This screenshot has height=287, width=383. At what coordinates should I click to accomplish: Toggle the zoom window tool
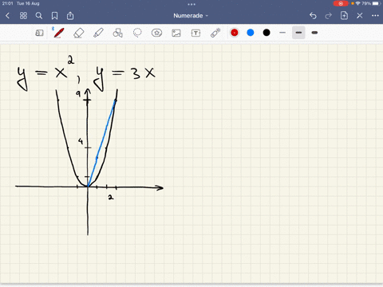coord(39,33)
